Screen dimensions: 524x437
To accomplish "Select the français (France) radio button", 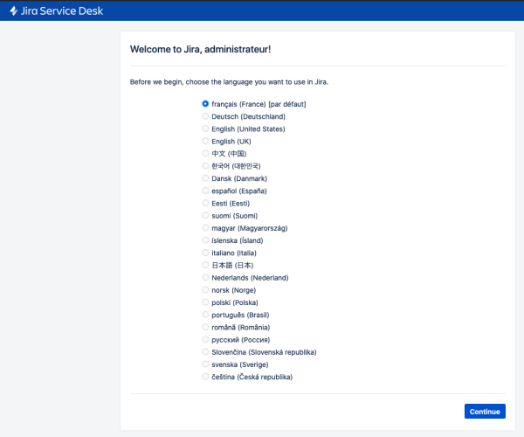I will click(205, 104).
